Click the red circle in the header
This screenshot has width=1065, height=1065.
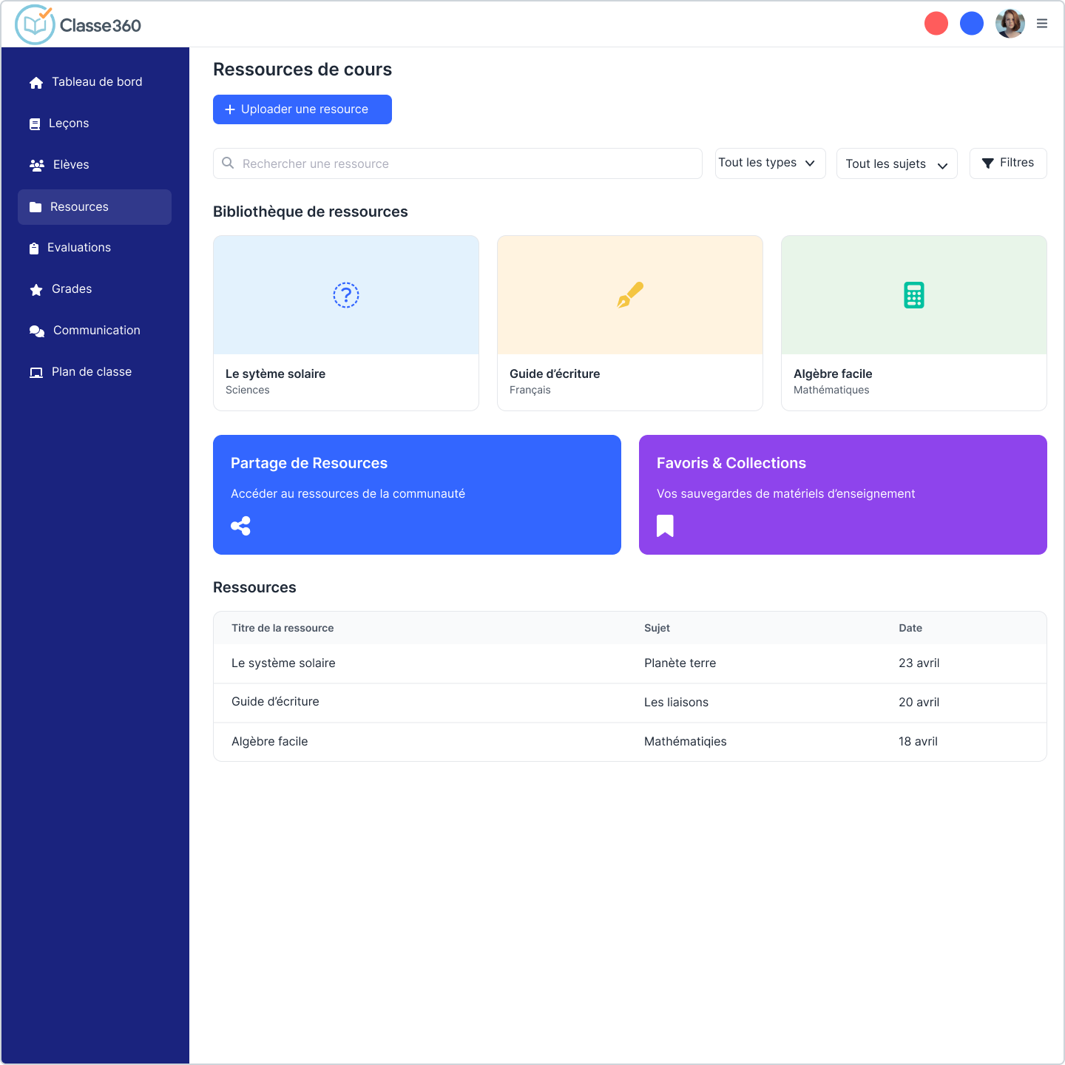[x=936, y=24]
